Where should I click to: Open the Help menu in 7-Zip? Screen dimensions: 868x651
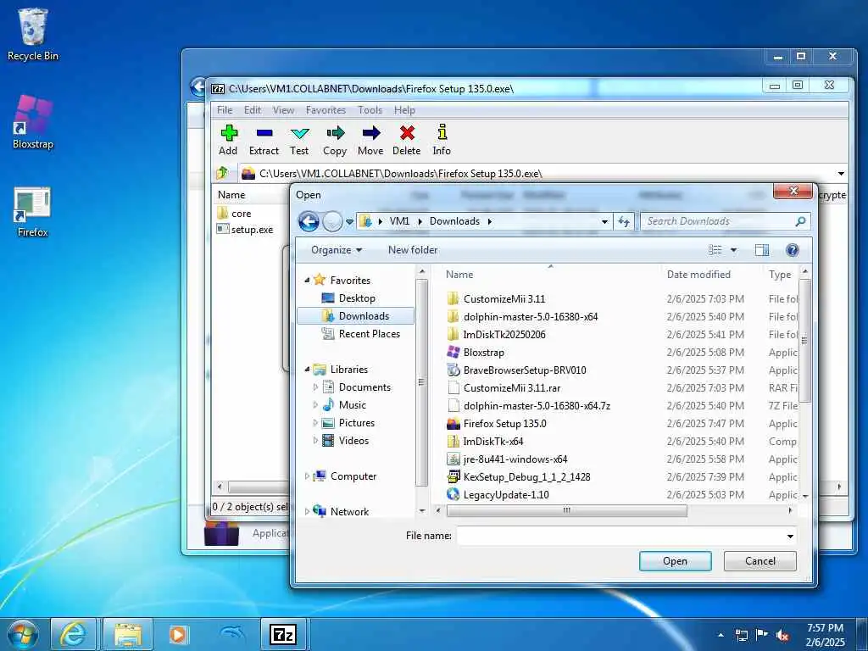coord(404,110)
